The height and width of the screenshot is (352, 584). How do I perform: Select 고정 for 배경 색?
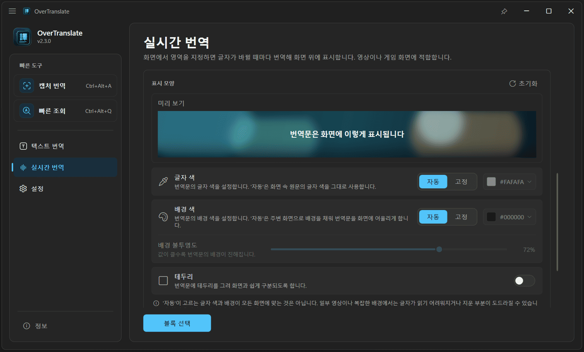[461, 217]
